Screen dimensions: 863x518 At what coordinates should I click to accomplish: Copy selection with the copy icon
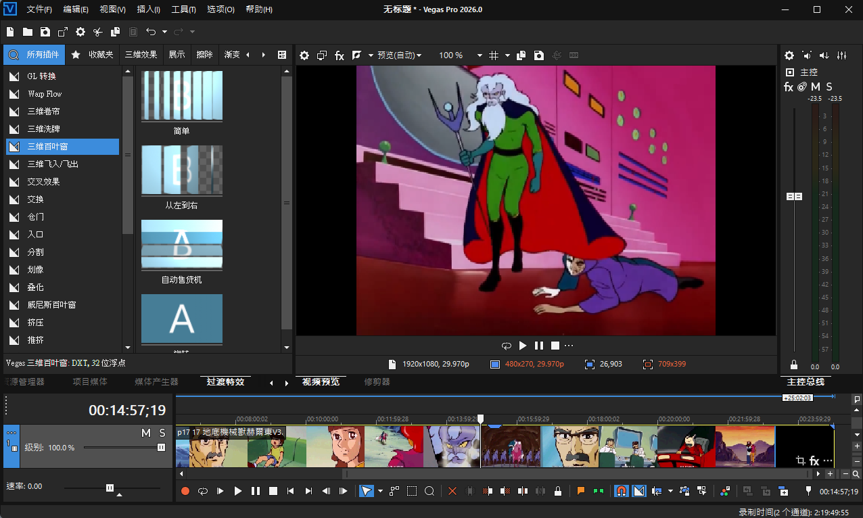coord(115,32)
